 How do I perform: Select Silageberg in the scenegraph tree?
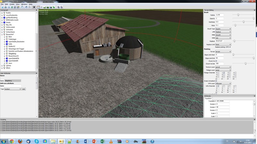click(12, 54)
